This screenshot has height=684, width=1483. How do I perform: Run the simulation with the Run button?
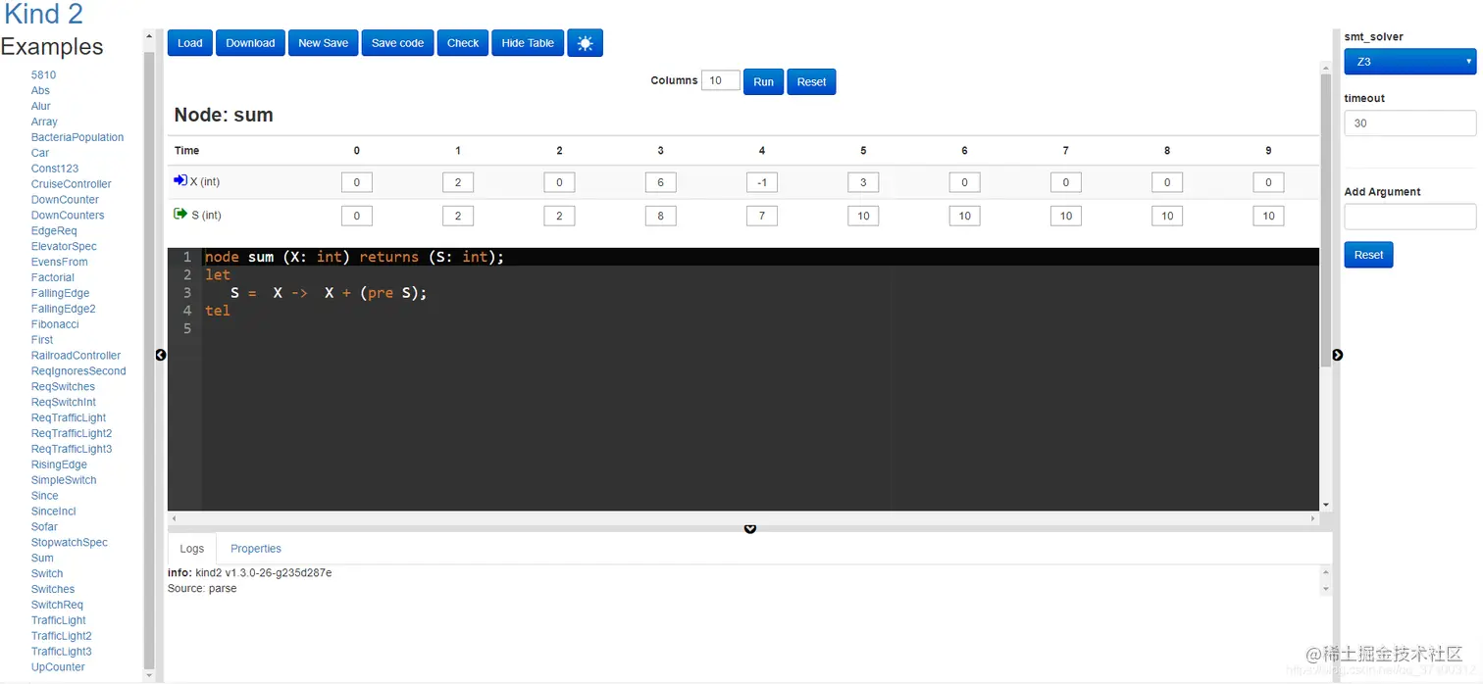pyautogui.click(x=763, y=82)
